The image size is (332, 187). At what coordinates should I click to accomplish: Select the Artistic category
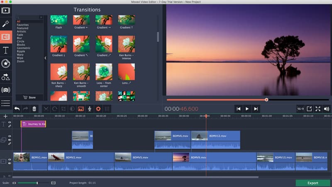[x=22, y=32]
